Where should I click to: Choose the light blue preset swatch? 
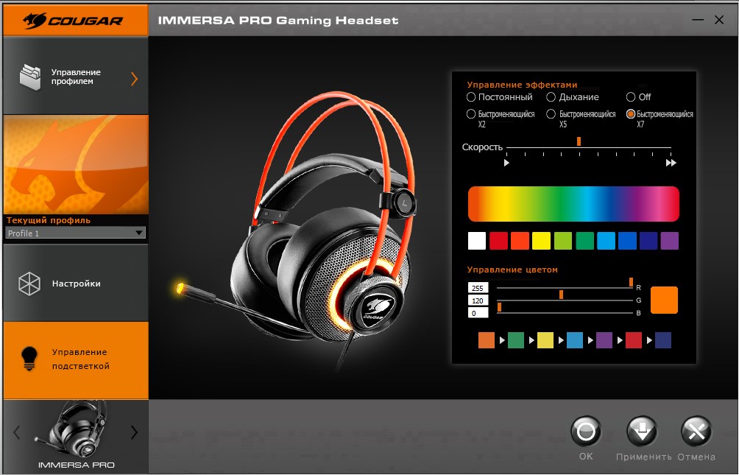606,241
